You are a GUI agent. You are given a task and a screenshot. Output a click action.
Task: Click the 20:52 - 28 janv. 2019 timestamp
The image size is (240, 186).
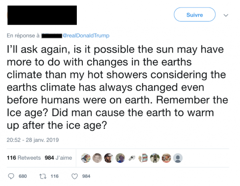point(32,139)
